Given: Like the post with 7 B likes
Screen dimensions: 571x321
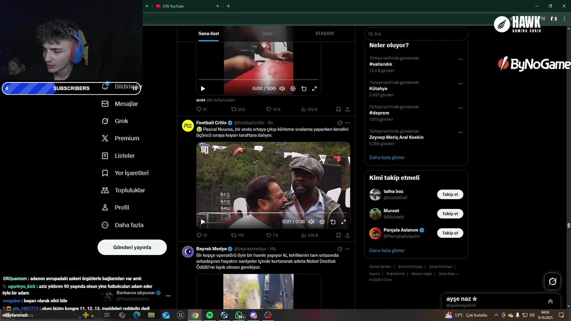Looking at the screenshot, I should click(x=272, y=235).
